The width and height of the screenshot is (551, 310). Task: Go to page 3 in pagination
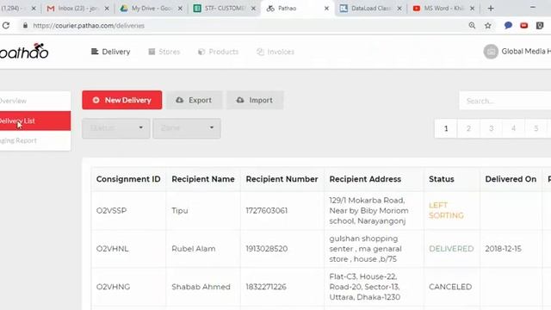coord(491,128)
